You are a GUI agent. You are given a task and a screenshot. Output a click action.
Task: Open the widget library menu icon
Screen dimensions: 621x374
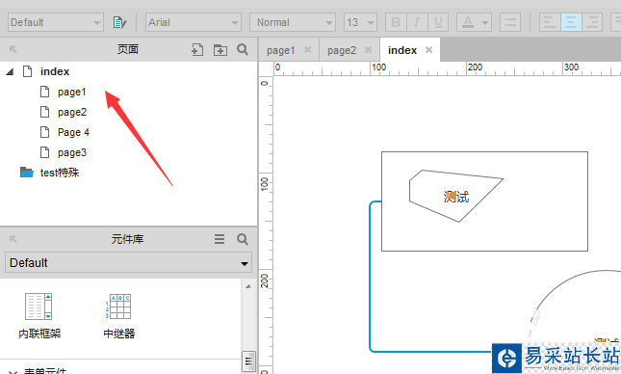pyautogui.click(x=220, y=239)
